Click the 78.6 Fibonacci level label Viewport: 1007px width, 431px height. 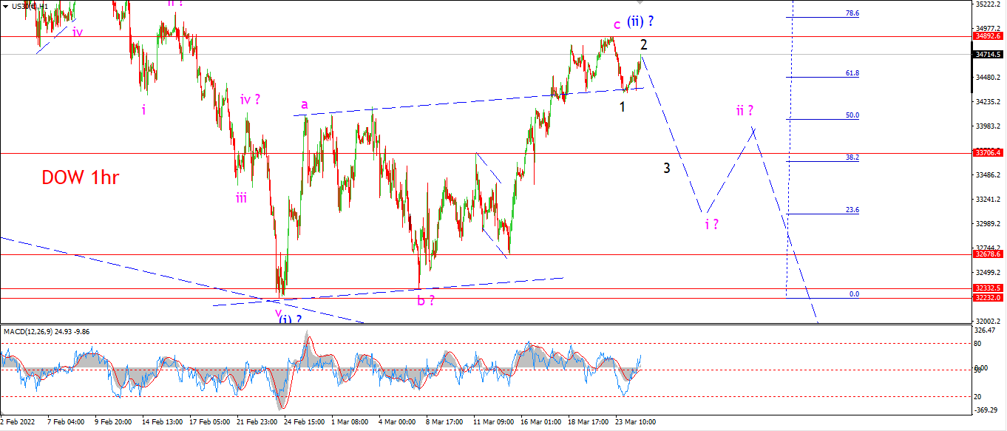coord(852,13)
